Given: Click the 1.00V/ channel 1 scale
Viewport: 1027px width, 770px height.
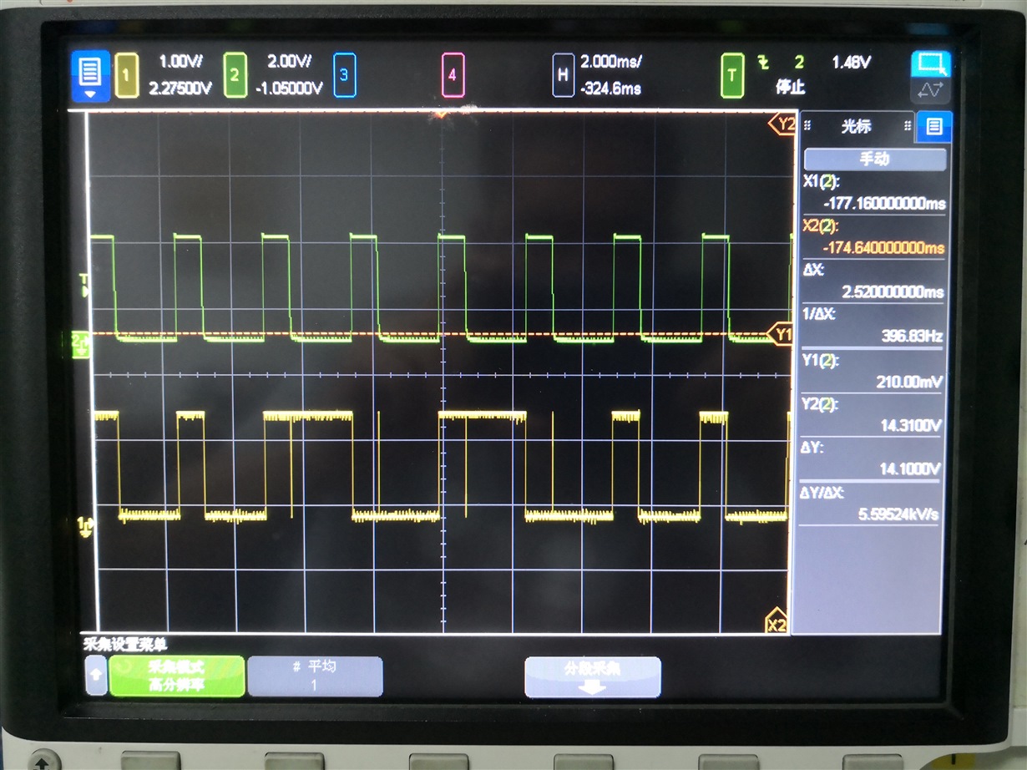Looking at the screenshot, I should click(181, 62).
